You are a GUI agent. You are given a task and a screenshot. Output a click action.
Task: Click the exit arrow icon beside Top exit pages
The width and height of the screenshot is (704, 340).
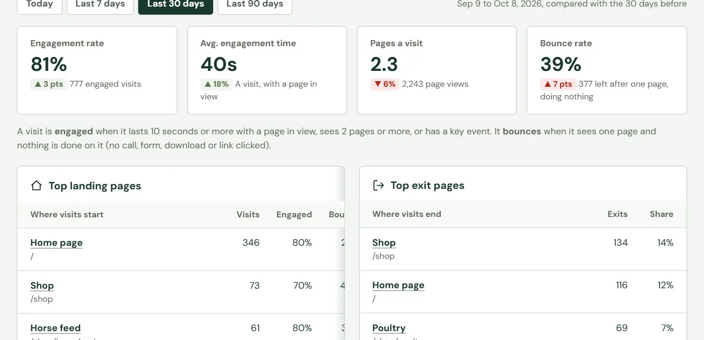tap(378, 186)
